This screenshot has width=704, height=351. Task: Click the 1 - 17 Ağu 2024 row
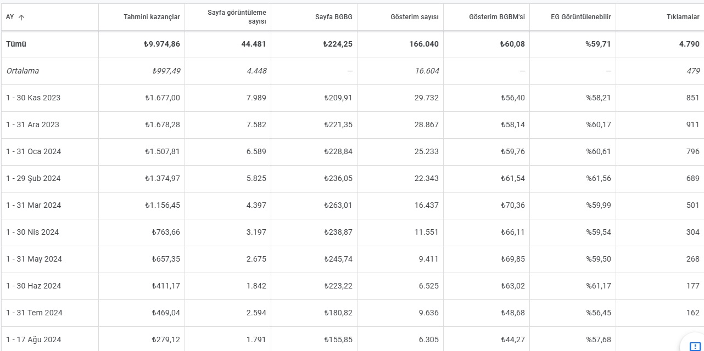point(352,339)
